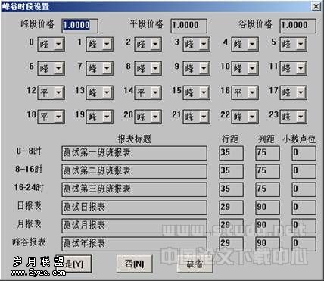This screenshot has width=324, height=281.
Task: Click the 缺省 default button
Action: [195, 264]
